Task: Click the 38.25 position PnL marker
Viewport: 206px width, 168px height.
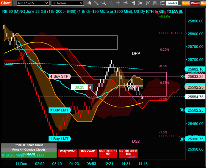Action: point(79,87)
